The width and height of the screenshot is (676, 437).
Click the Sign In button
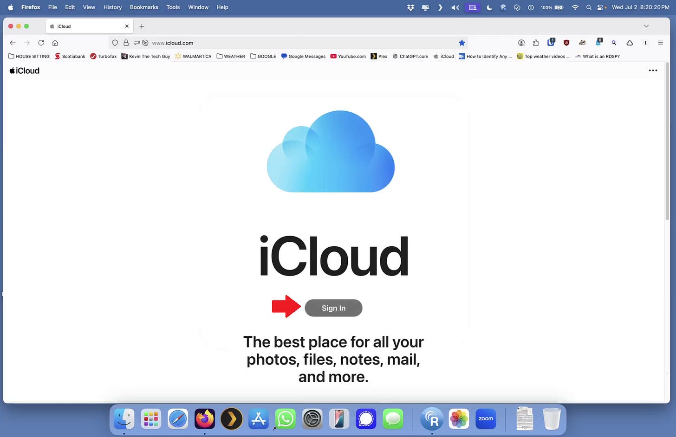[333, 308]
